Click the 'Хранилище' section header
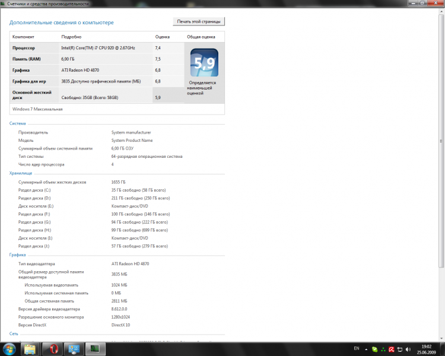Viewport: 445px width, 356px height. tap(20, 173)
